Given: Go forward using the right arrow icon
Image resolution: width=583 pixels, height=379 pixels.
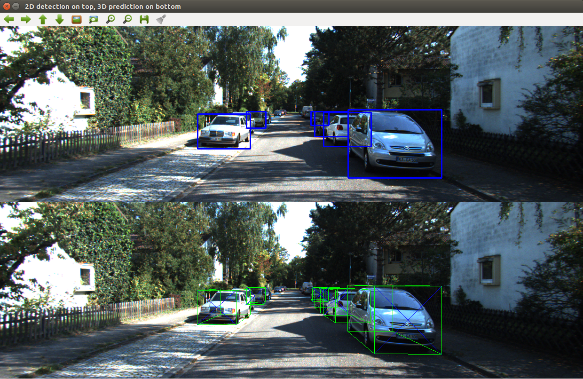Looking at the screenshot, I should tap(26, 19).
